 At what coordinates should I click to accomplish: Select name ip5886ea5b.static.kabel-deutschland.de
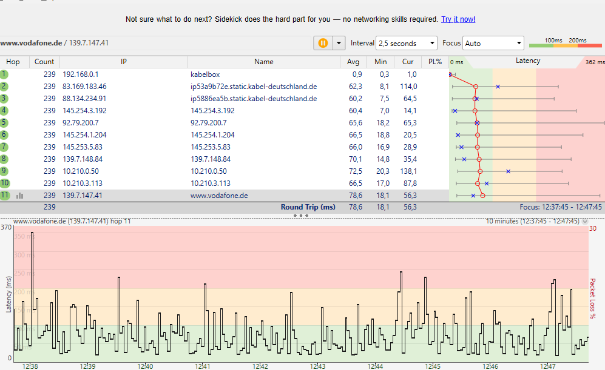pyautogui.click(x=254, y=99)
